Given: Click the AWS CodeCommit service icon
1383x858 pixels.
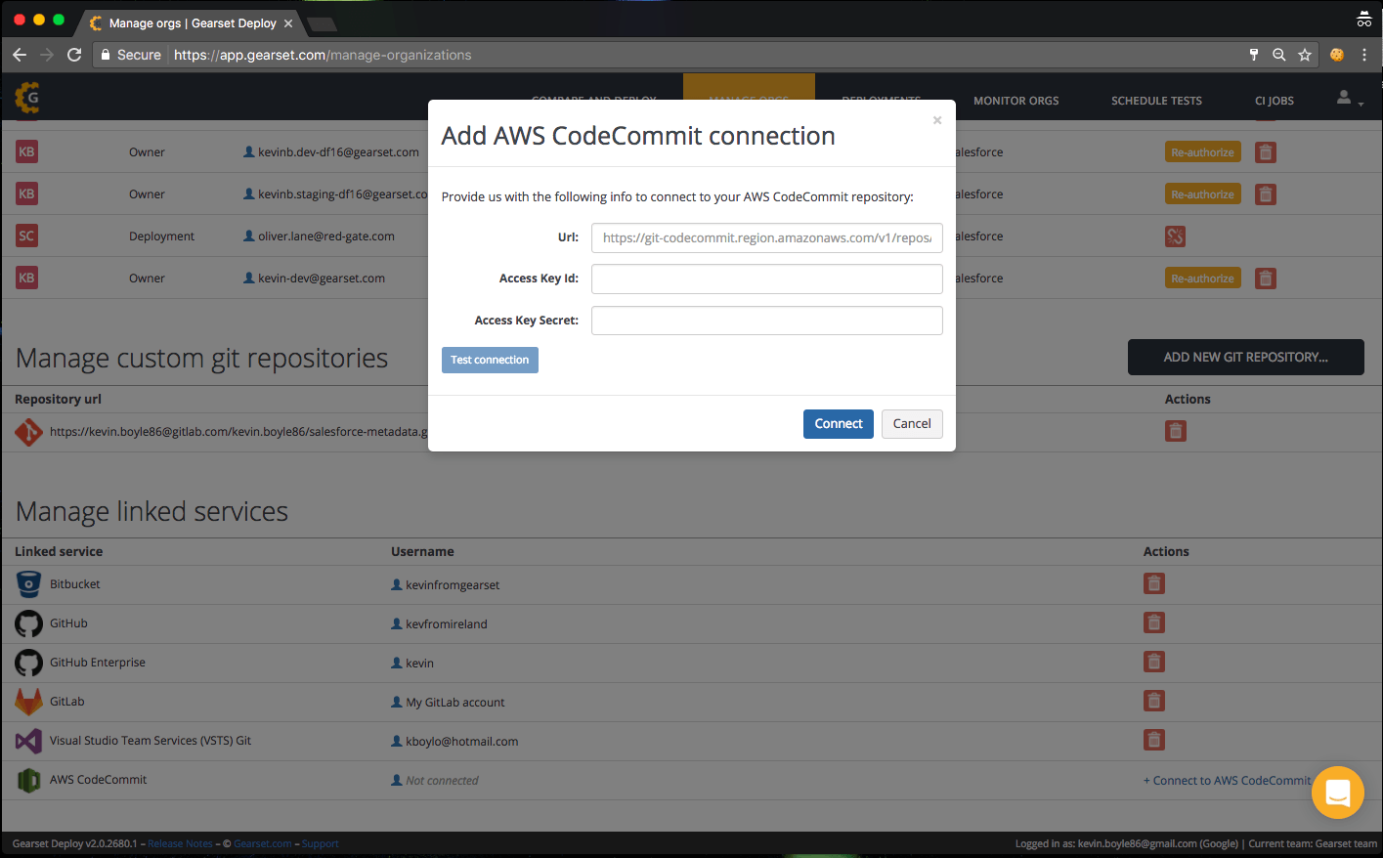Looking at the screenshot, I should click(x=28, y=780).
